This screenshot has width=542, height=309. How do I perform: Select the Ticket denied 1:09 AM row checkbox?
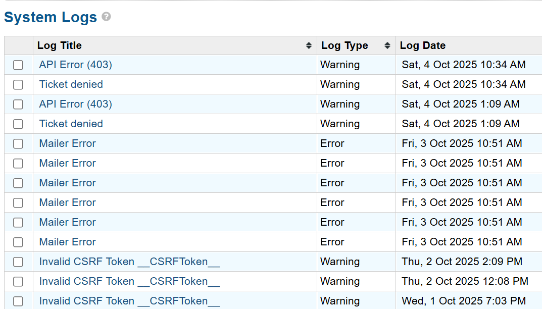click(18, 124)
